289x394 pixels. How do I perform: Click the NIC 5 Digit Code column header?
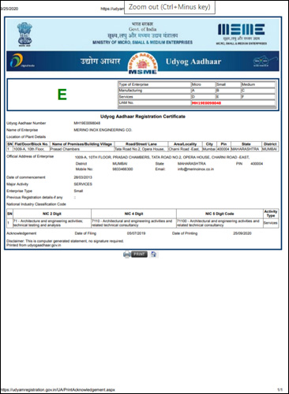click(x=220, y=214)
